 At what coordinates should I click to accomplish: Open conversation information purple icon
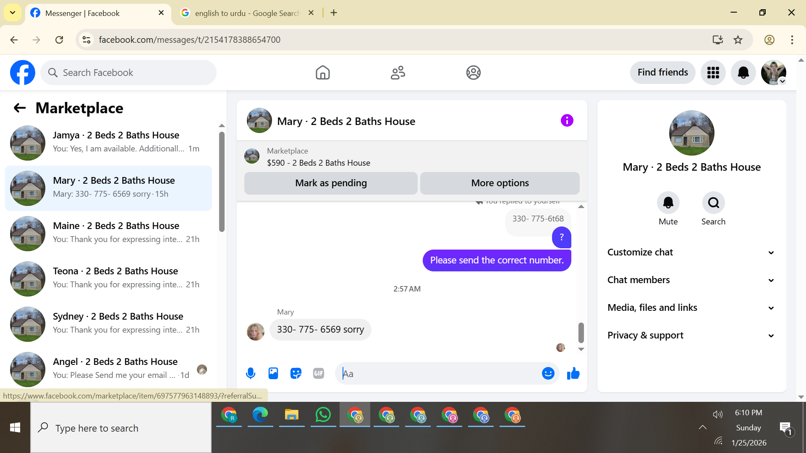click(567, 121)
